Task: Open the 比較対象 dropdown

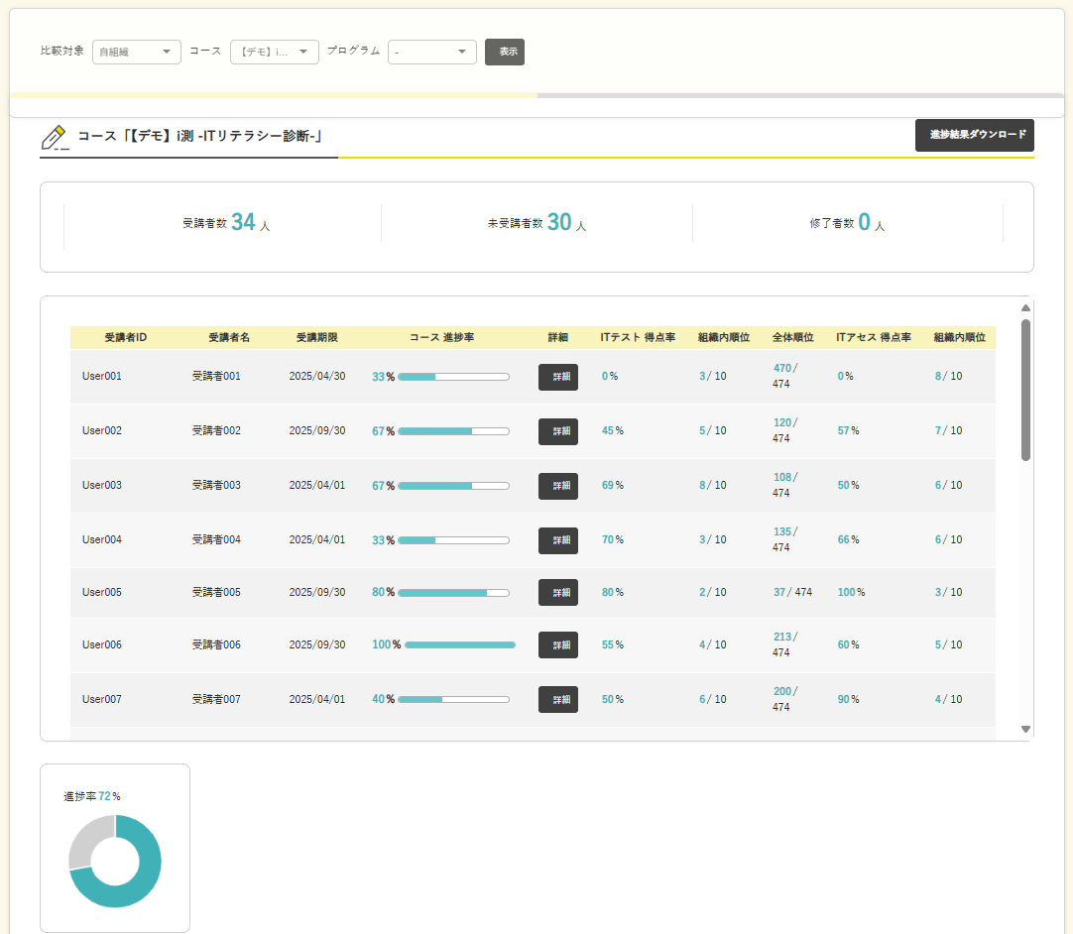Action: coord(137,52)
